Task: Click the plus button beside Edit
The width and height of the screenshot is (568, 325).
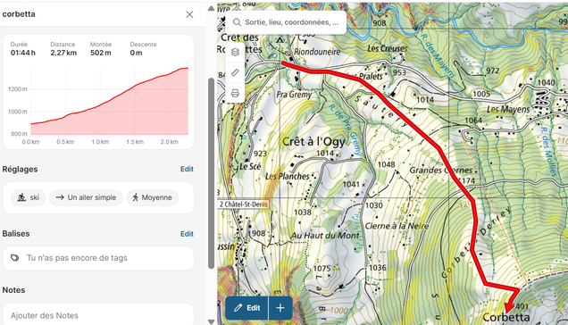Action: tap(280, 308)
